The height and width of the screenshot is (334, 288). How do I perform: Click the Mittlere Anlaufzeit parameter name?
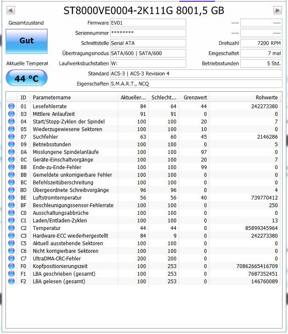click(54, 114)
